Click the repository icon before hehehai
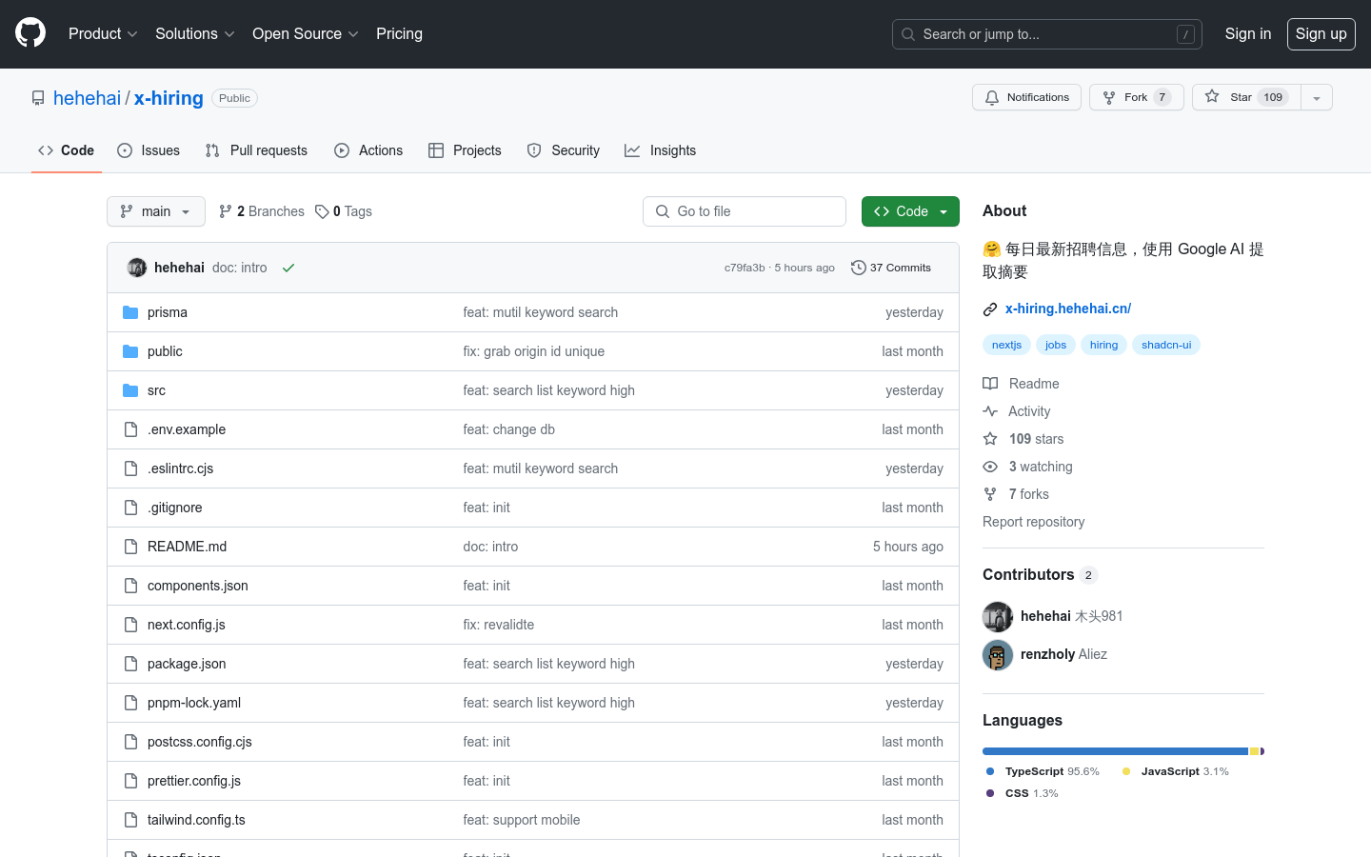The height and width of the screenshot is (857, 1371). pyautogui.click(x=38, y=98)
